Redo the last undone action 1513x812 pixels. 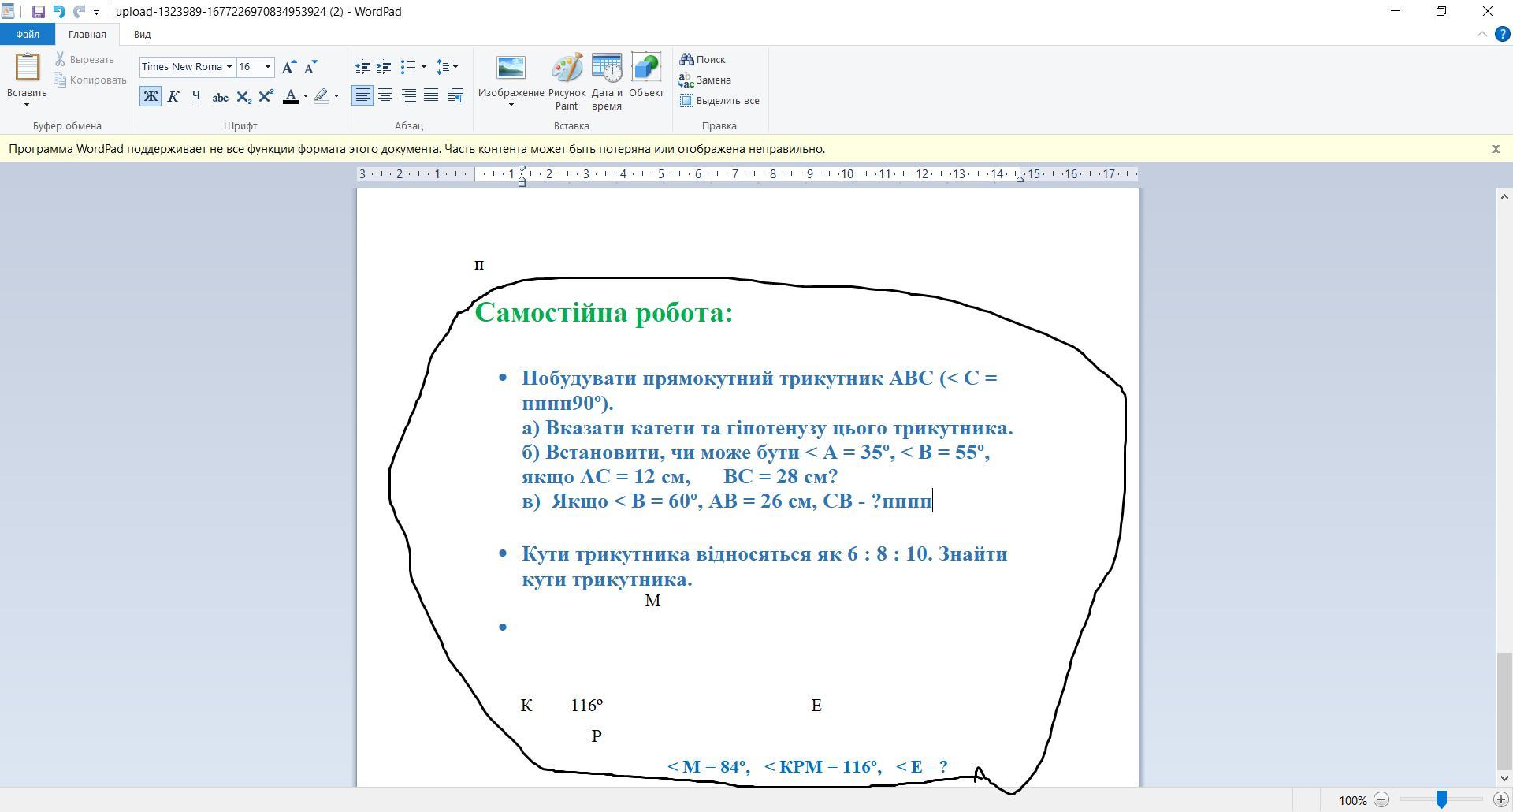[x=79, y=12]
